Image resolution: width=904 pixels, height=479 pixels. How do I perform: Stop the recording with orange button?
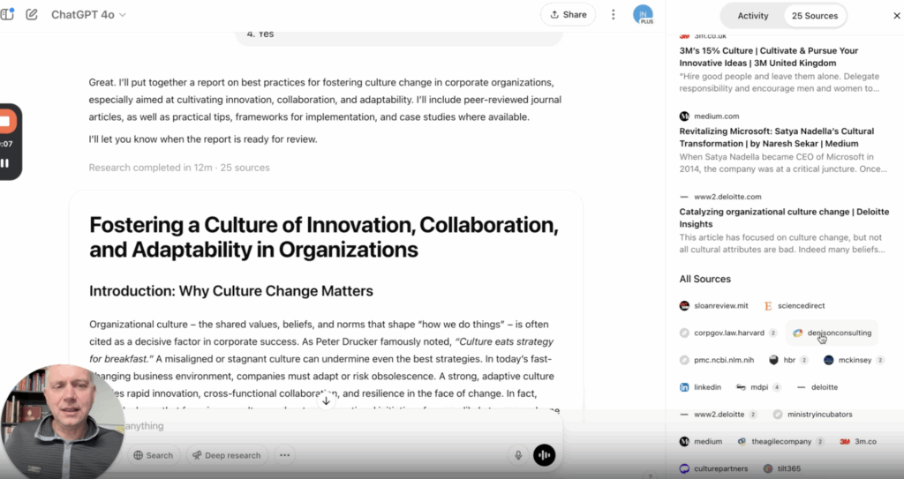click(x=5, y=122)
